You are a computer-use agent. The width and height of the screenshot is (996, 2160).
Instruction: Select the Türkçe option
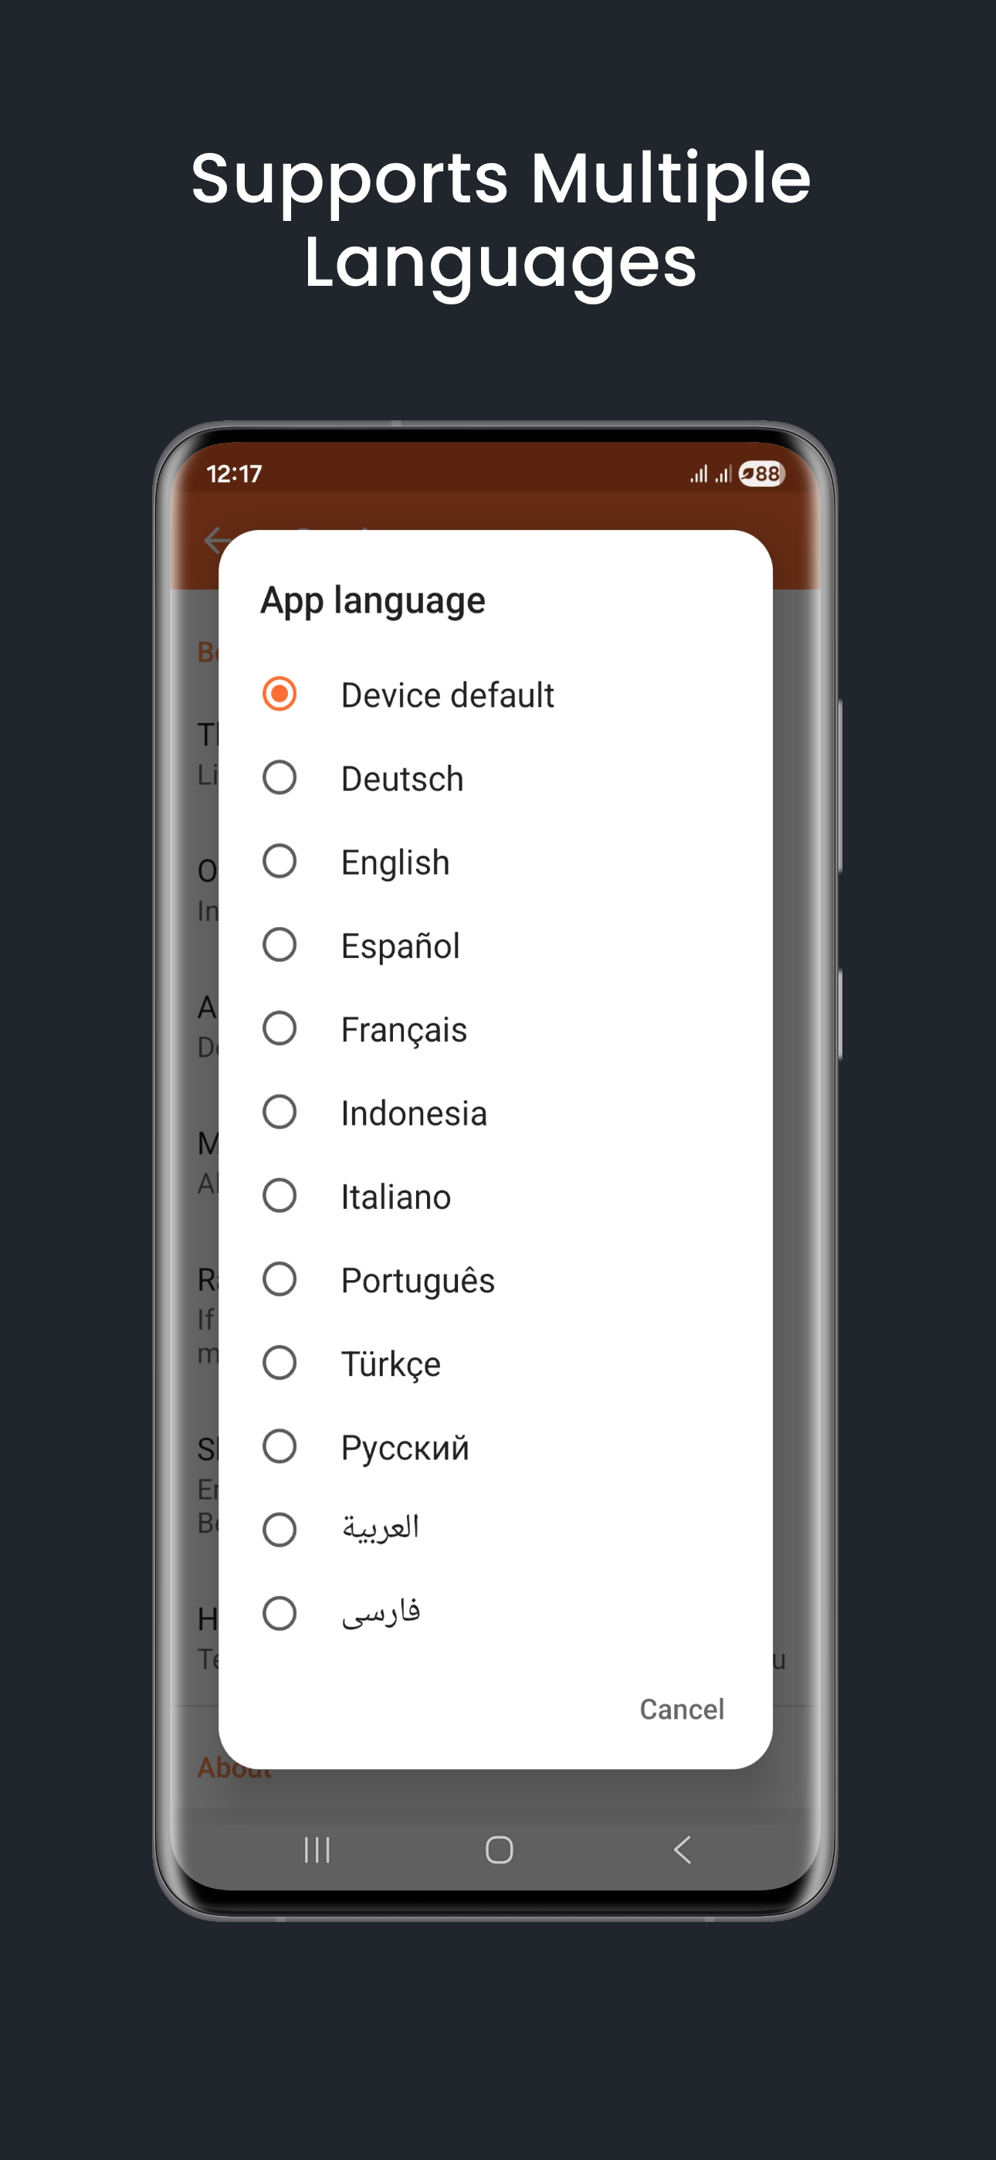[x=279, y=1364]
